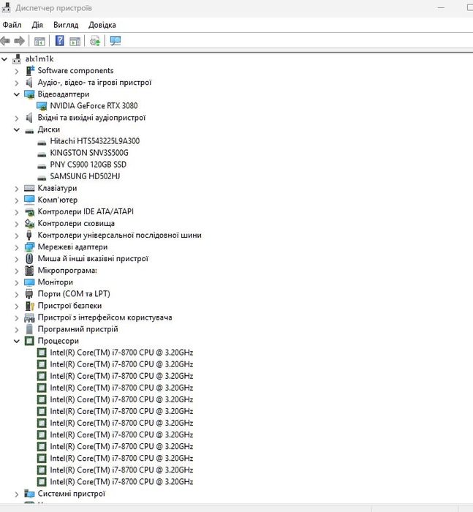This screenshot has width=473, height=512.
Task: Click the icon next to NVIDIA GeForce RTX 3080
Action: [42, 106]
